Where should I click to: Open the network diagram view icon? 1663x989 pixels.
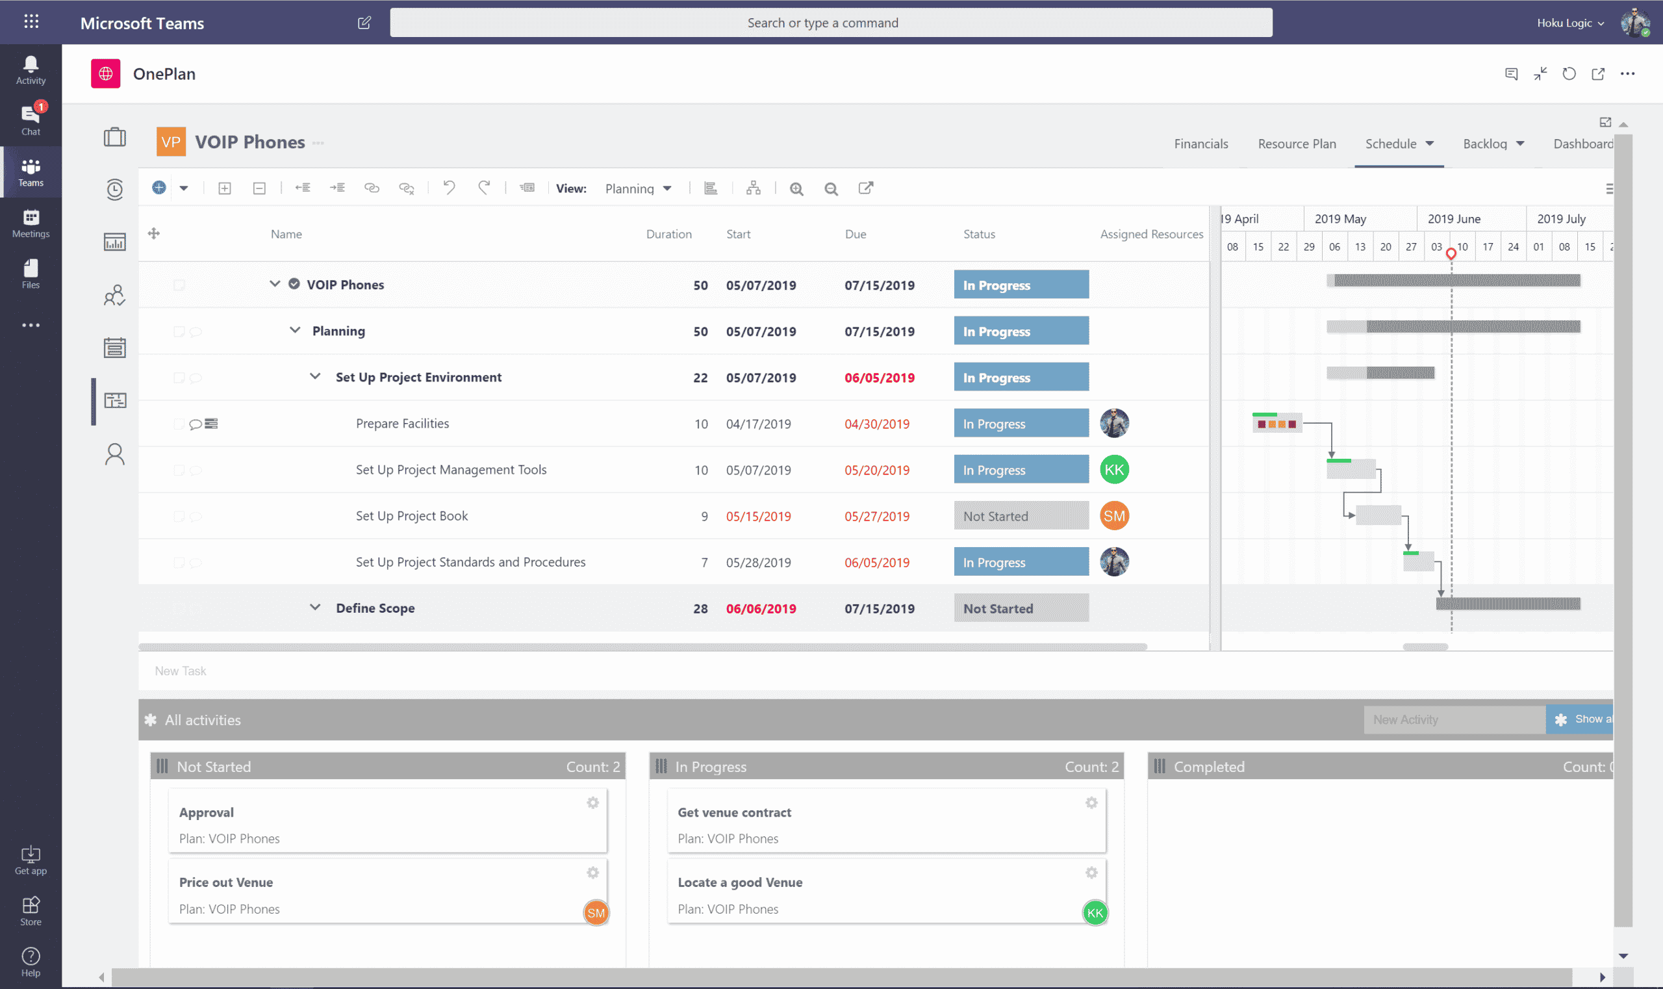click(754, 188)
